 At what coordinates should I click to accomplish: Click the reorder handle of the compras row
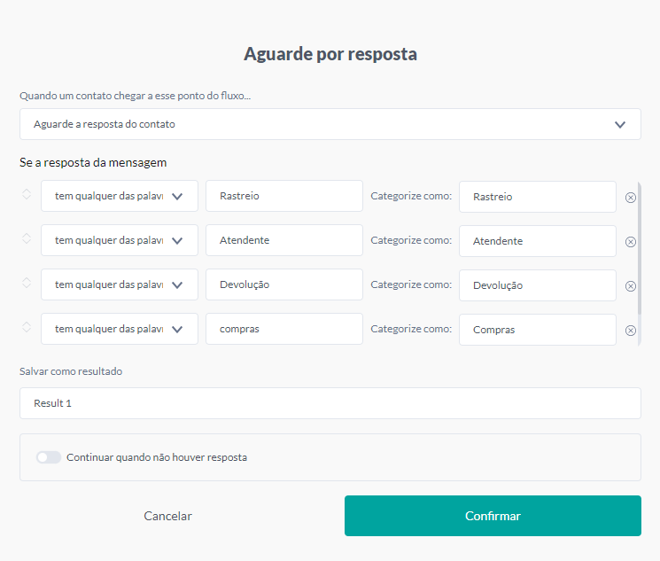pyautogui.click(x=27, y=327)
